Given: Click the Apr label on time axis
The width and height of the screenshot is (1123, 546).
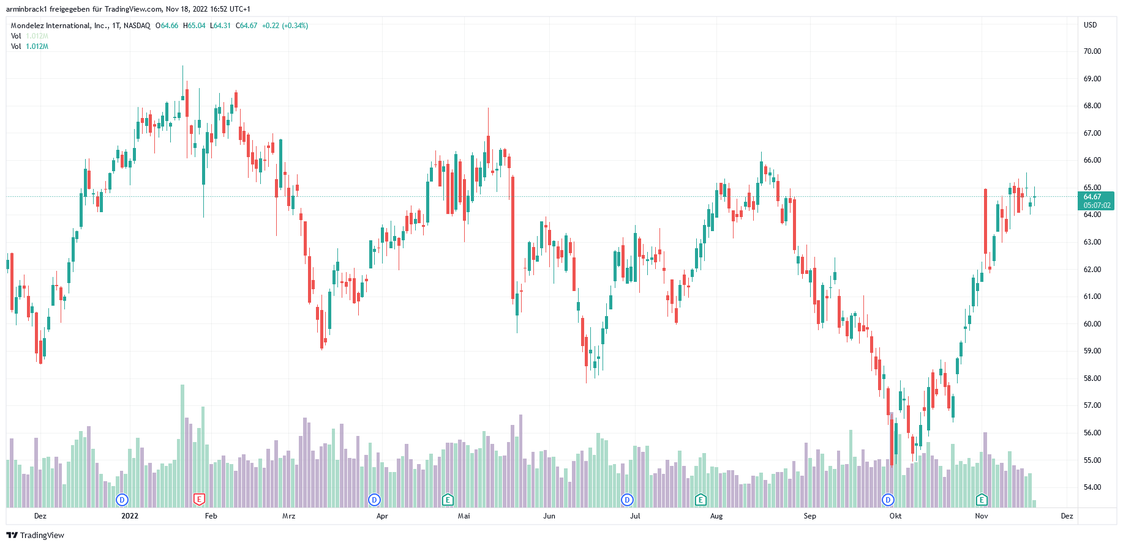Looking at the screenshot, I should (x=382, y=516).
